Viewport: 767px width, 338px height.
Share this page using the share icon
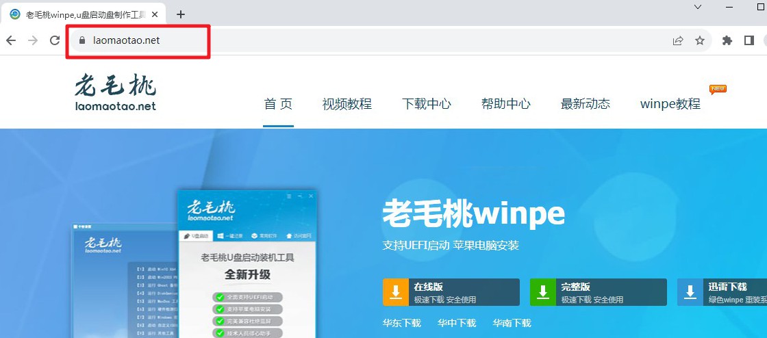click(677, 40)
